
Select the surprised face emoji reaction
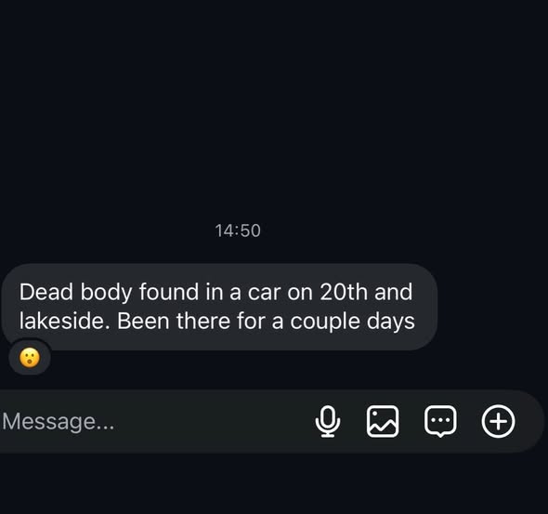click(x=30, y=357)
